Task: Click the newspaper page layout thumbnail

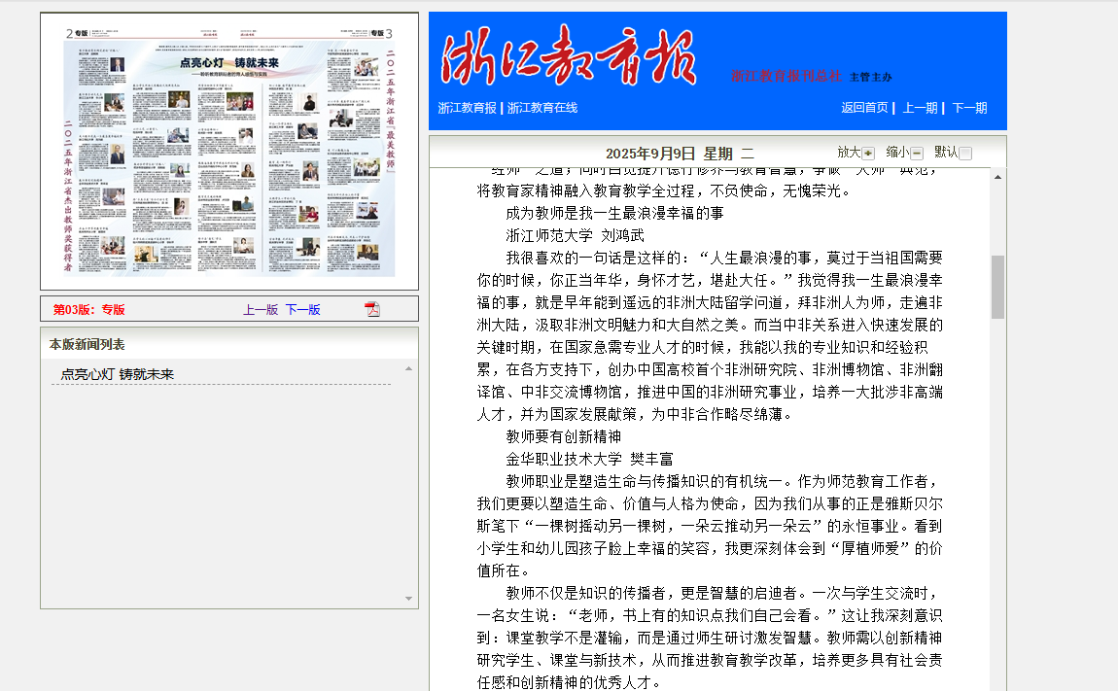Action: click(x=229, y=151)
